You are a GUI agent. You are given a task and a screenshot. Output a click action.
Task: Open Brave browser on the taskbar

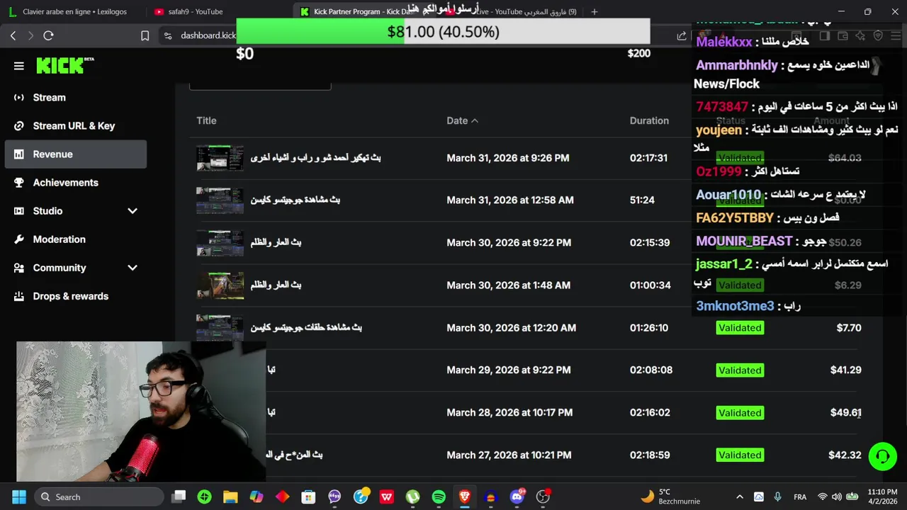[x=465, y=497]
